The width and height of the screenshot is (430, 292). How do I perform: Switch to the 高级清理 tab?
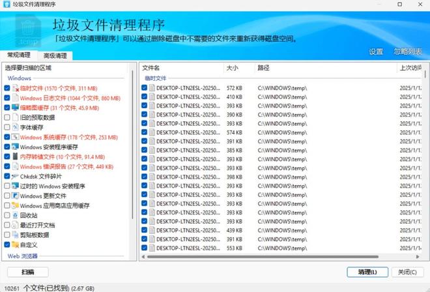pyautogui.click(x=55, y=55)
